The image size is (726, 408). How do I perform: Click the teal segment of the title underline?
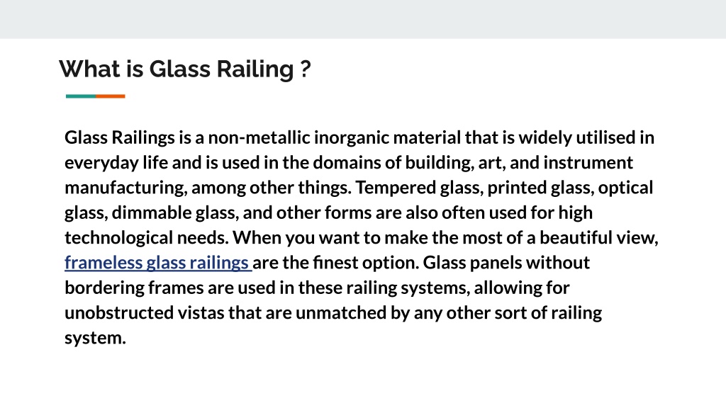point(81,96)
